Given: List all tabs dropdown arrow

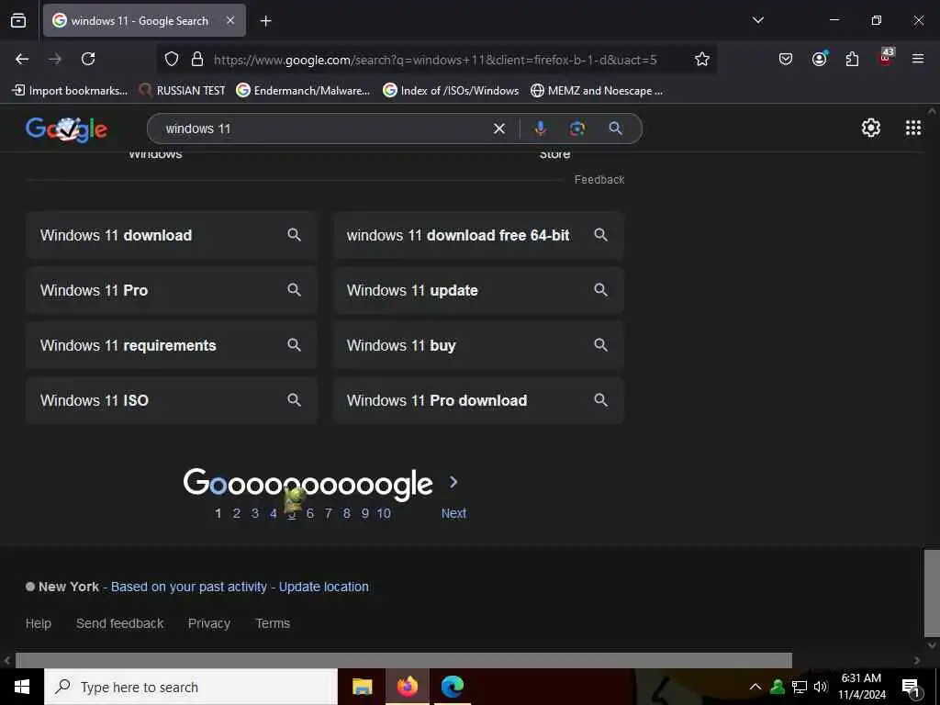Looking at the screenshot, I should 757,20.
